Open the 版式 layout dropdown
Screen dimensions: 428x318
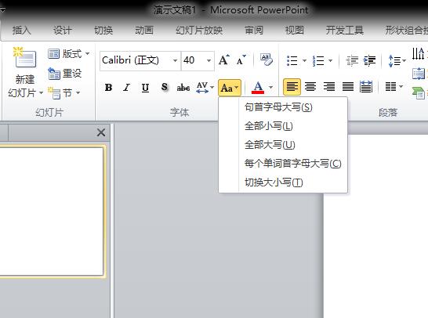[68, 54]
